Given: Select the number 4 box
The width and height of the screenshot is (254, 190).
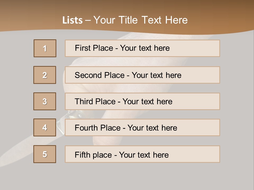Looking at the screenshot, I should (45, 128).
